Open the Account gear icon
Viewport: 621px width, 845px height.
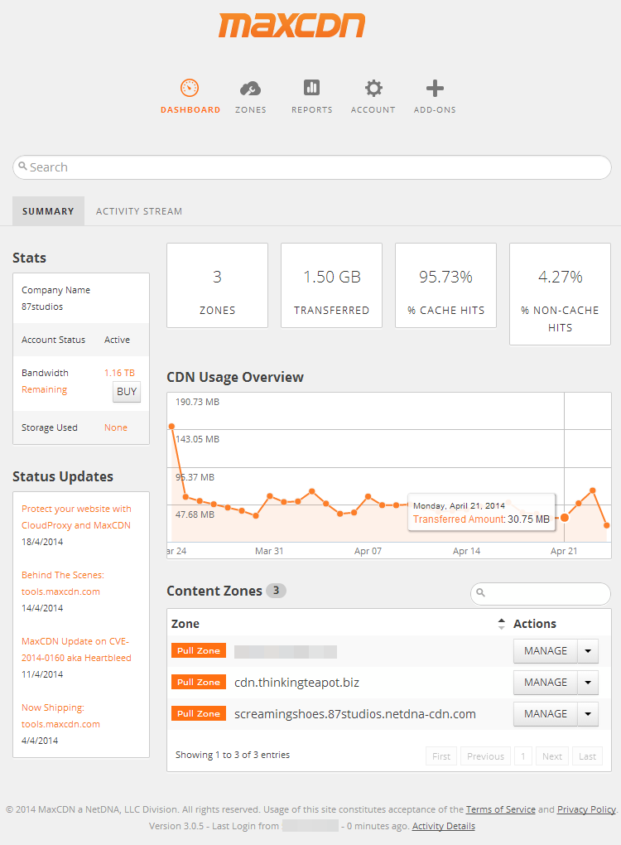pos(373,89)
